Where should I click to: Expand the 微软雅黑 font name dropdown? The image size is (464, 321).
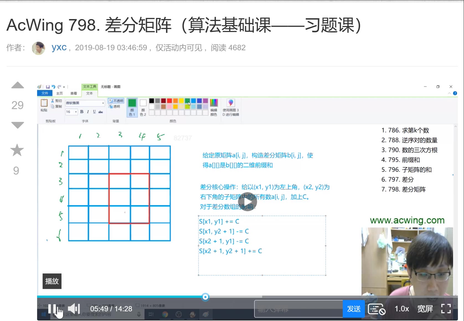coord(103,103)
